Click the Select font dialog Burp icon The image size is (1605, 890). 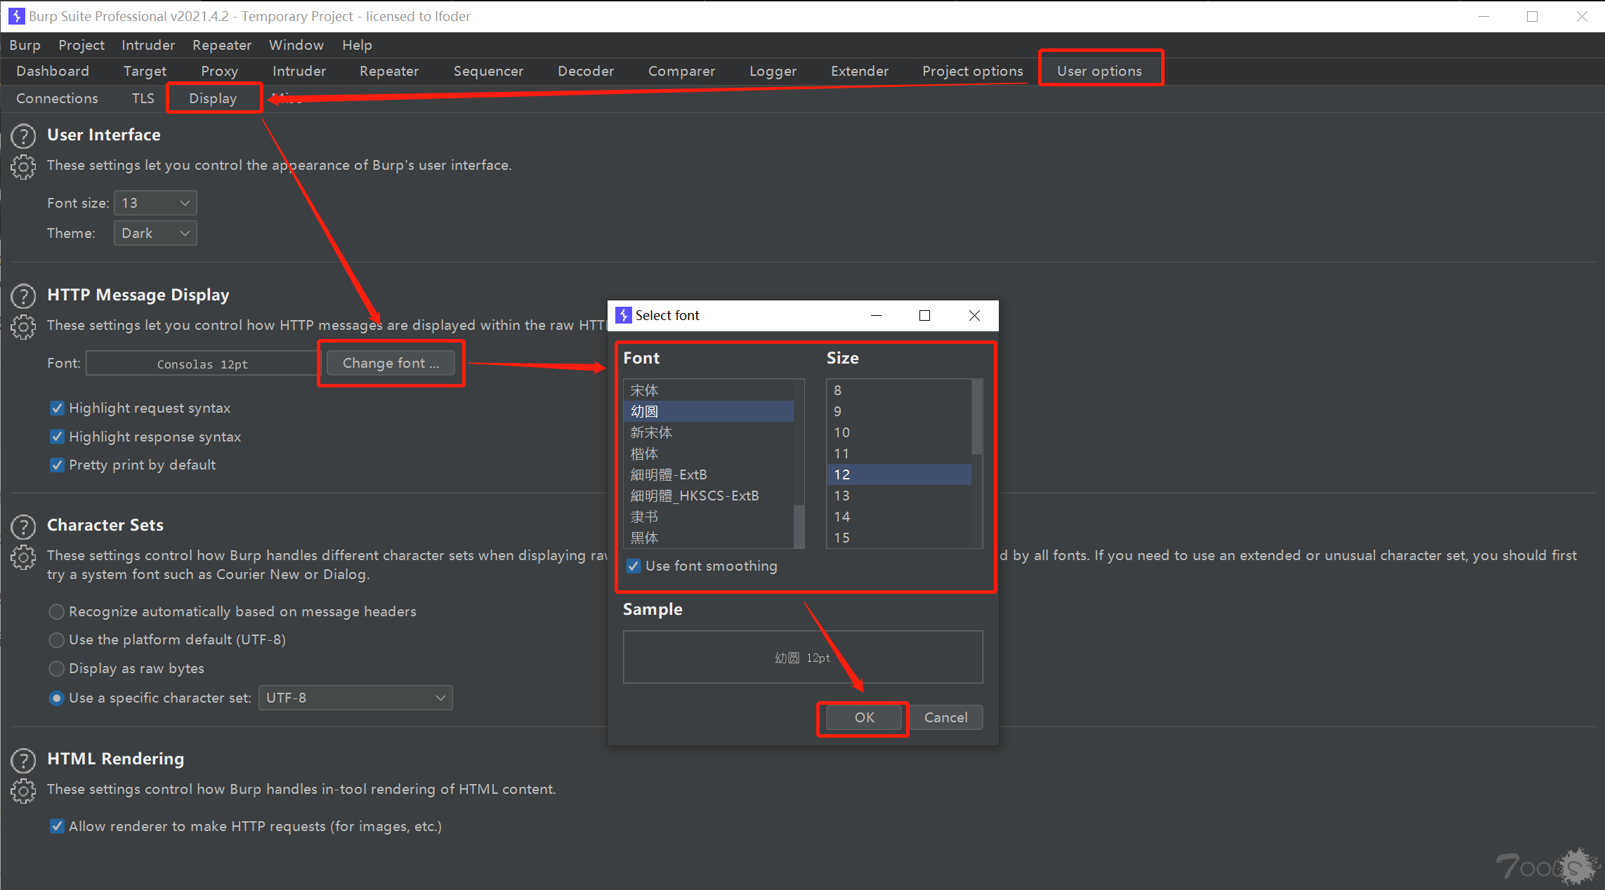tap(623, 315)
